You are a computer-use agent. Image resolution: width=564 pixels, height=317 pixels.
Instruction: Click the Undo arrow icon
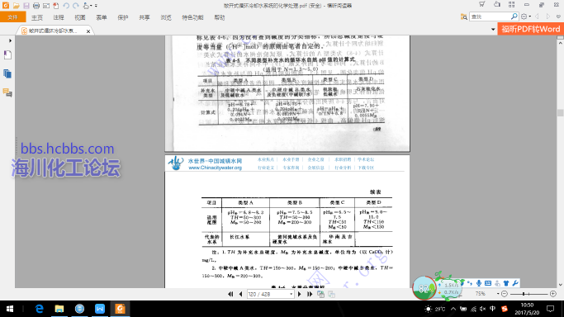click(66, 6)
